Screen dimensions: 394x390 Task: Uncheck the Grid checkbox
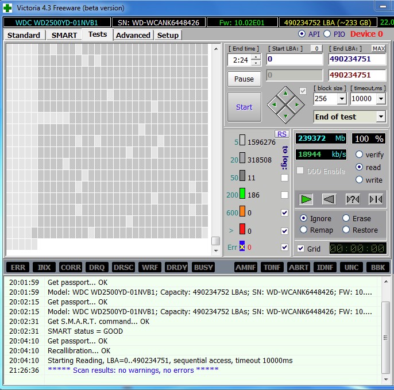coord(301,249)
